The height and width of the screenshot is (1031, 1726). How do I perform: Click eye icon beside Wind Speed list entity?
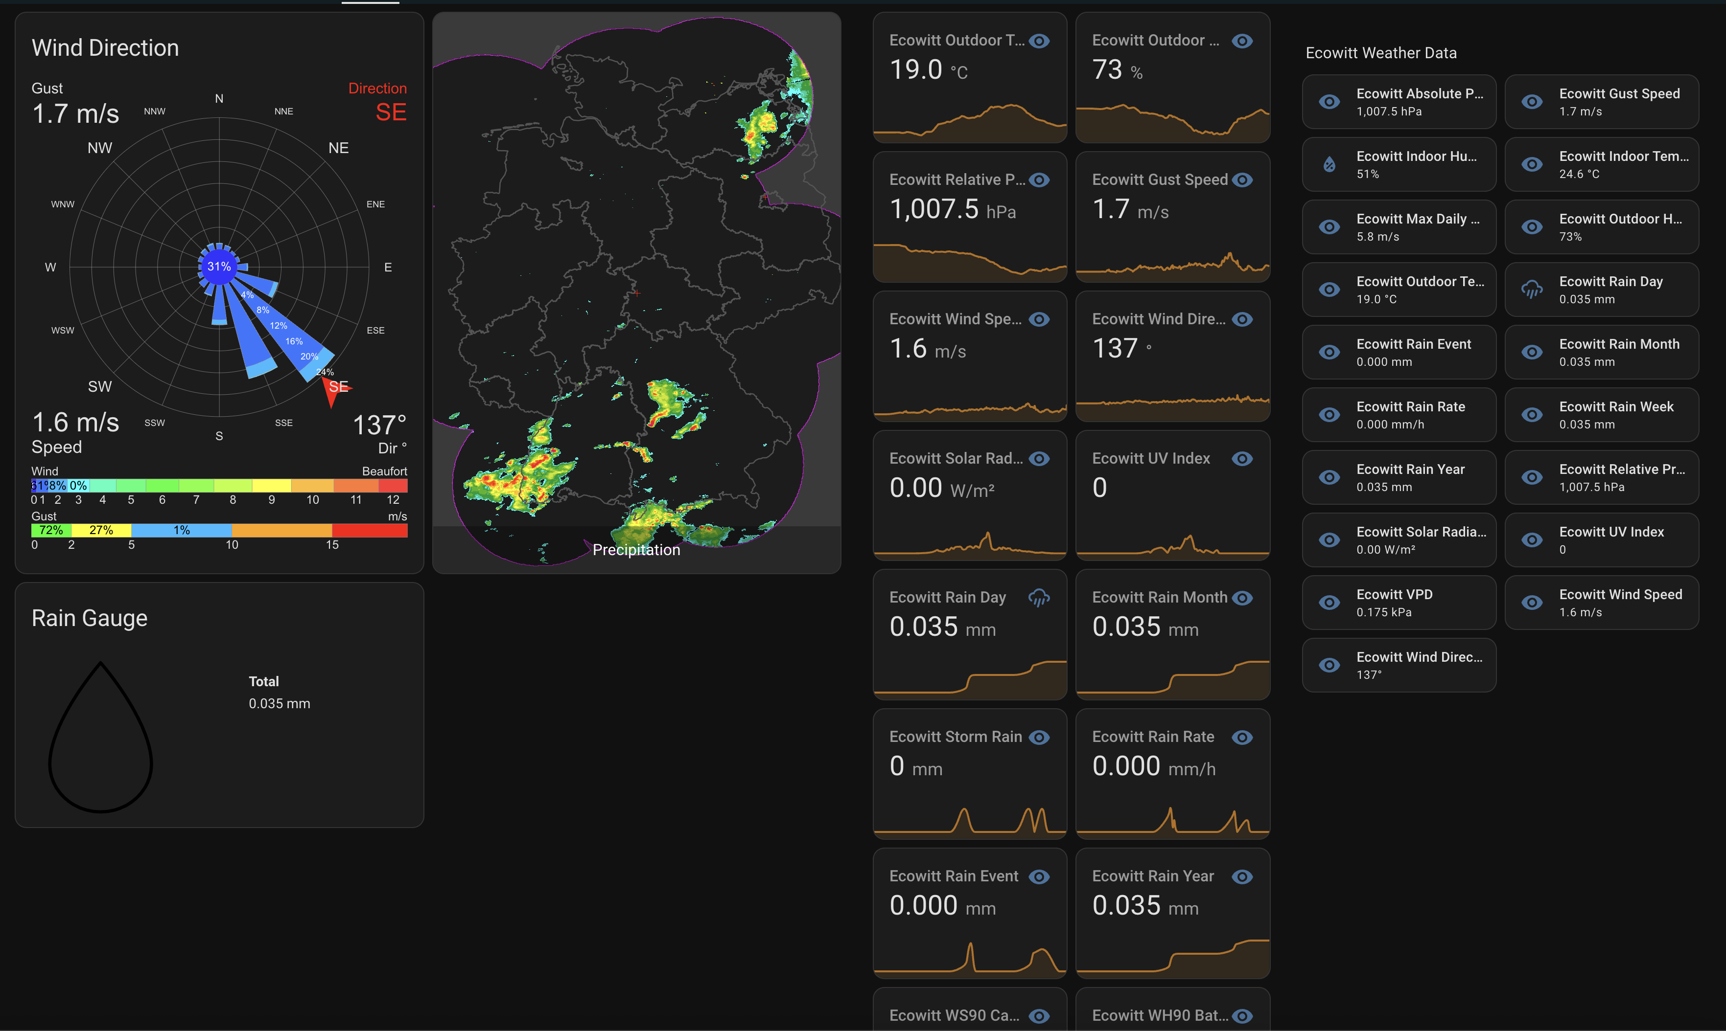[x=1532, y=603]
